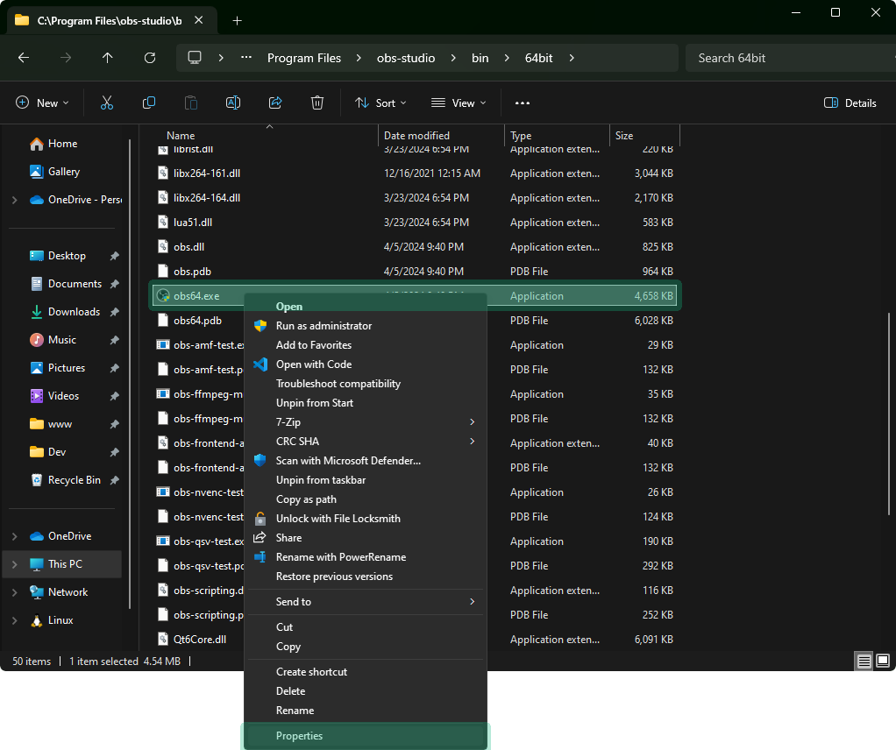
Task: Delete the selection using the trash toolbar icon
Action: [x=316, y=103]
